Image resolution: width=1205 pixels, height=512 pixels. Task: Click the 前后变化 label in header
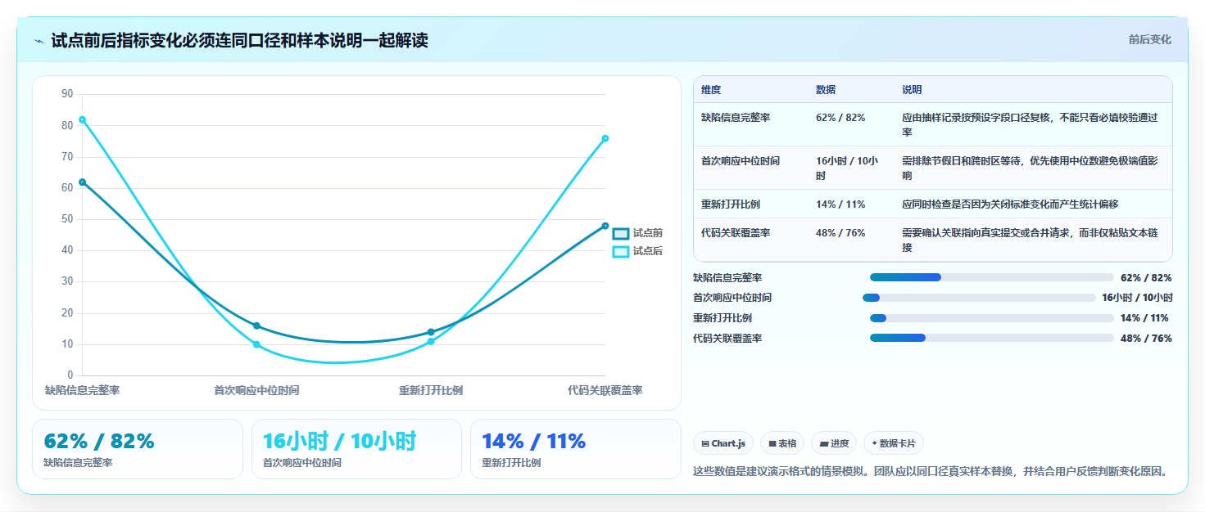(1149, 39)
